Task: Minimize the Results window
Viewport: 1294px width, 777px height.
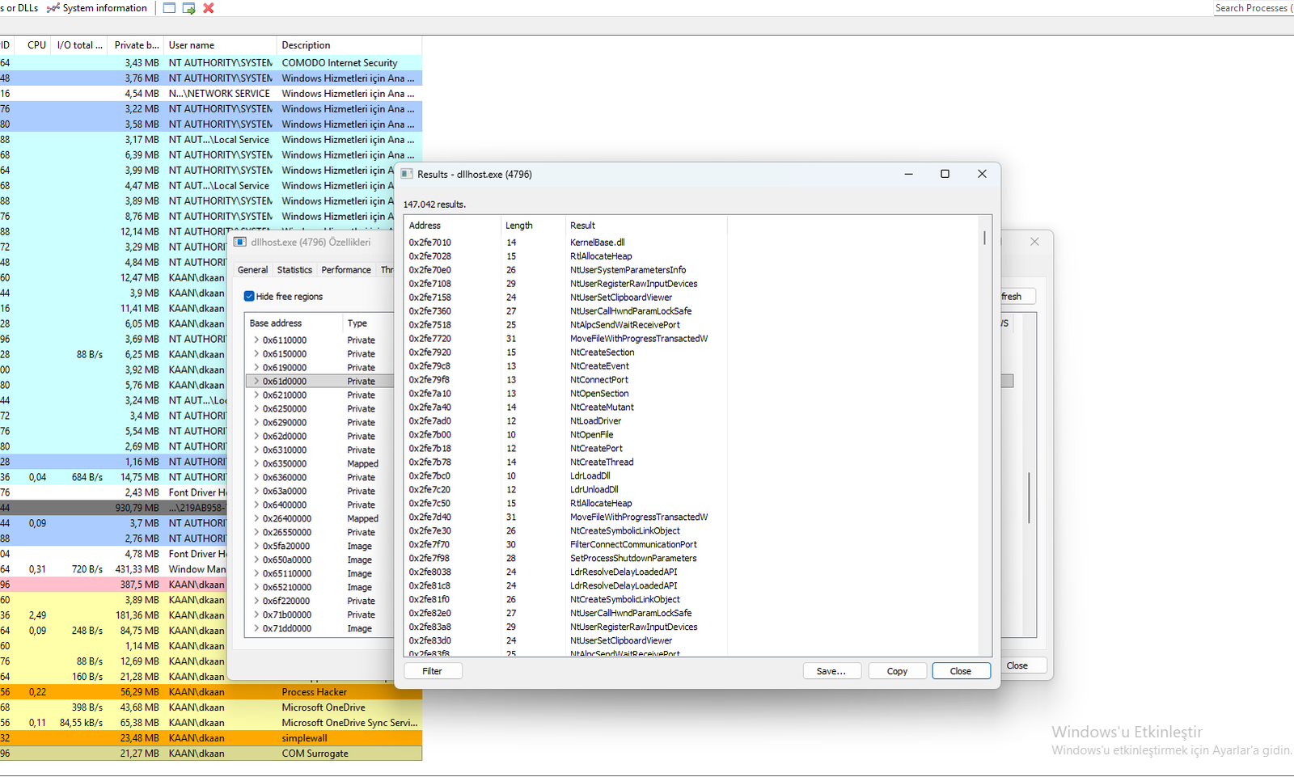Action: [x=908, y=174]
